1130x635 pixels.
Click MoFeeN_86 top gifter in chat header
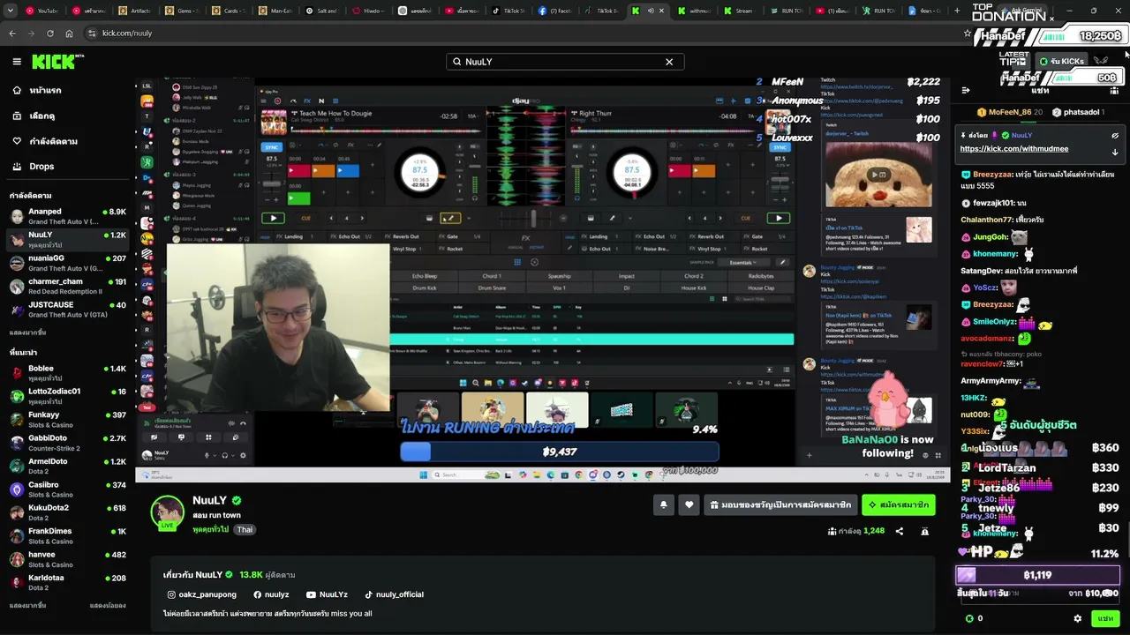click(x=1009, y=112)
